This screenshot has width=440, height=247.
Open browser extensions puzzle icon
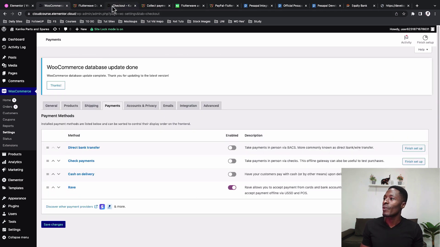413,14
